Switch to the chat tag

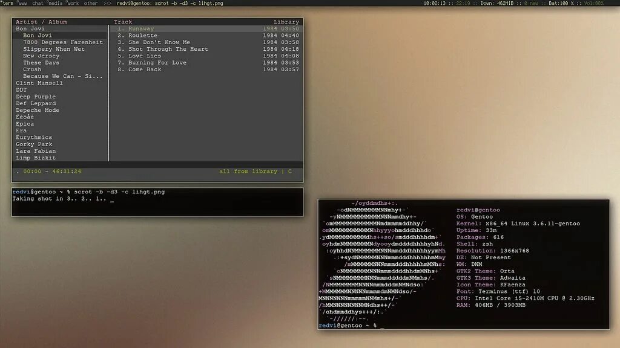[38, 3]
